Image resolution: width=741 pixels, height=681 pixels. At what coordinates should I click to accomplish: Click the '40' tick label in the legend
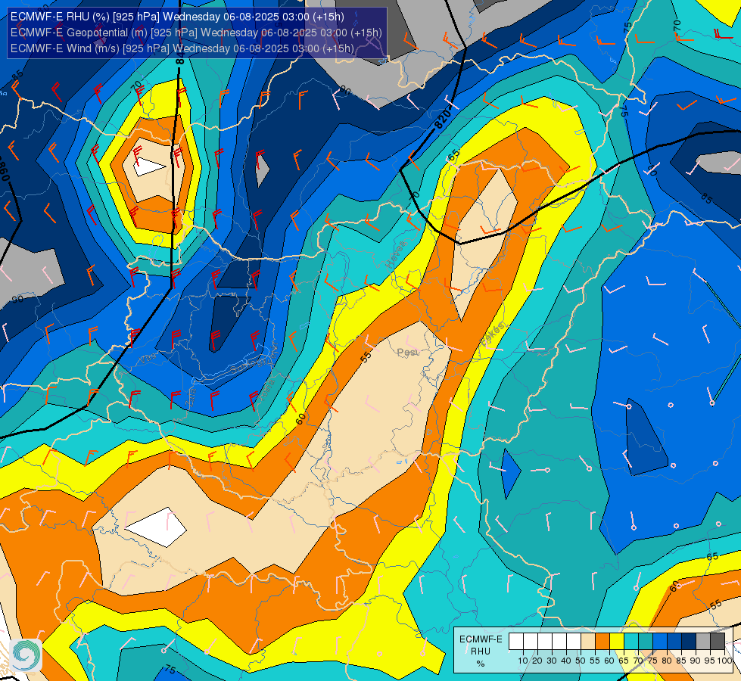pyautogui.click(x=566, y=661)
